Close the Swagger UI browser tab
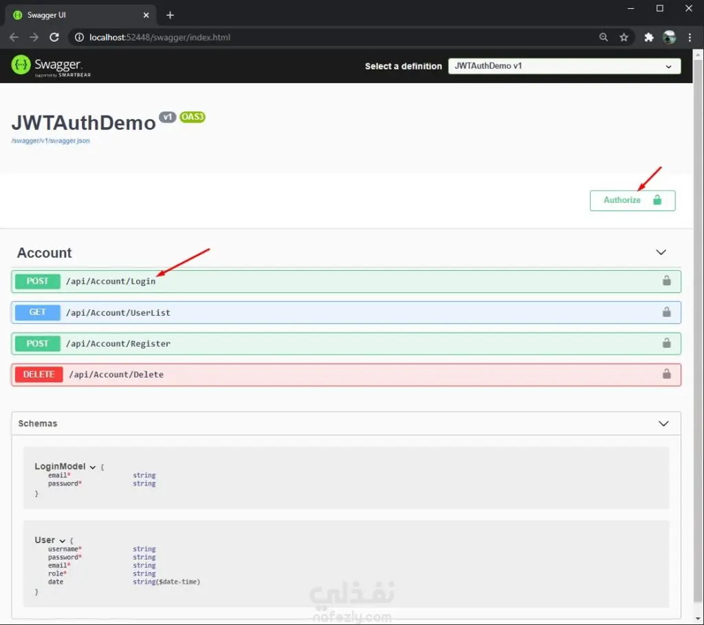 point(146,15)
